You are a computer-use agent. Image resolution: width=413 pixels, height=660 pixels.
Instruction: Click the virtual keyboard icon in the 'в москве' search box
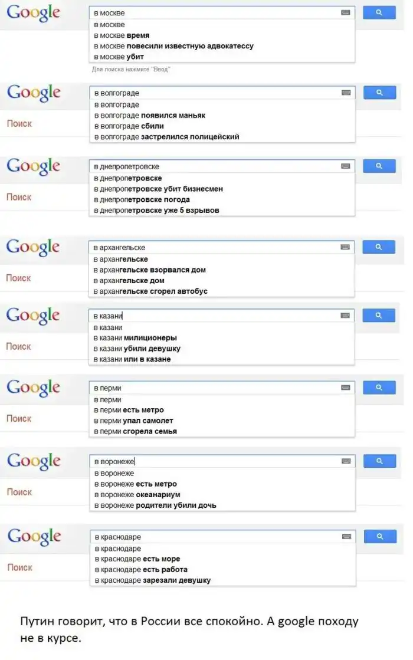point(346,12)
